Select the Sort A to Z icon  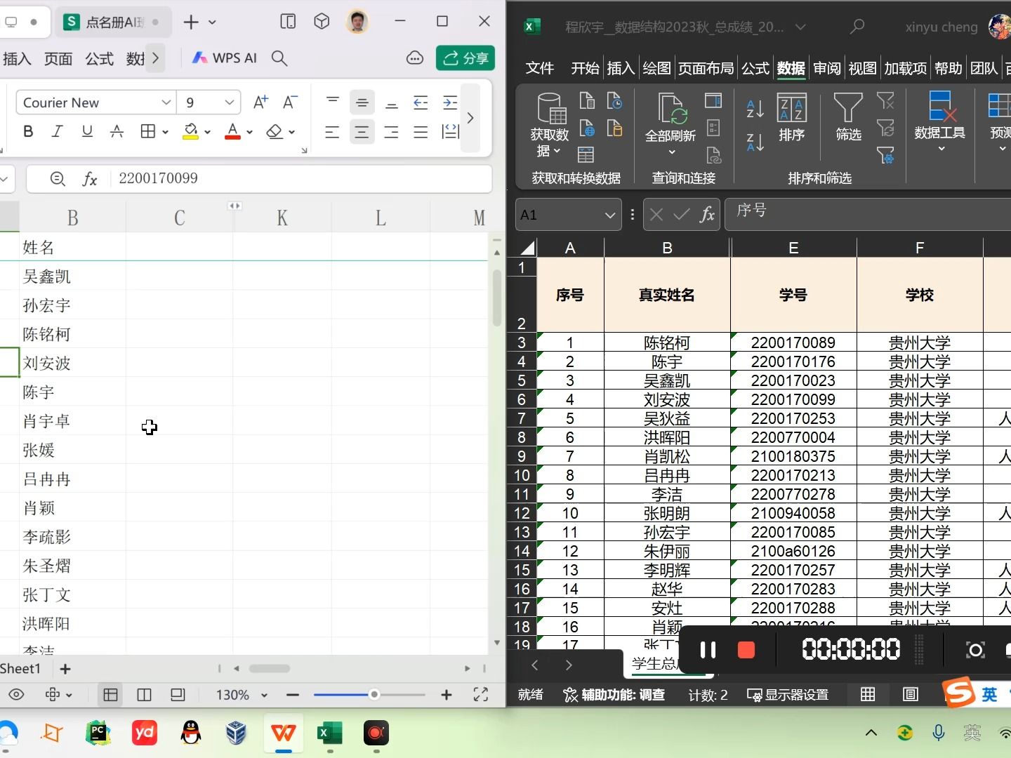pos(755,109)
